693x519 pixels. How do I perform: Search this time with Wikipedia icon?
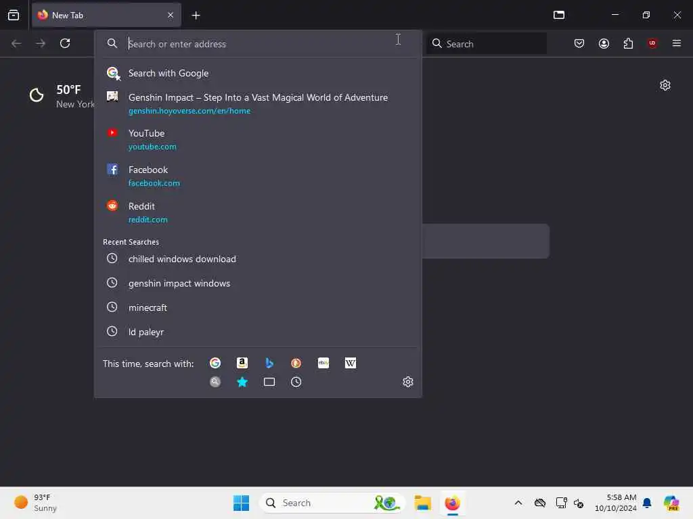pyautogui.click(x=350, y=363)
